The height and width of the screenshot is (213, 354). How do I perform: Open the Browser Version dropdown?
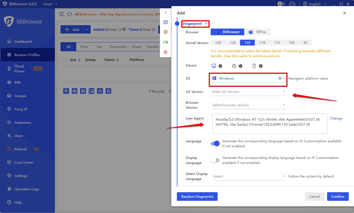click(249, 105)
